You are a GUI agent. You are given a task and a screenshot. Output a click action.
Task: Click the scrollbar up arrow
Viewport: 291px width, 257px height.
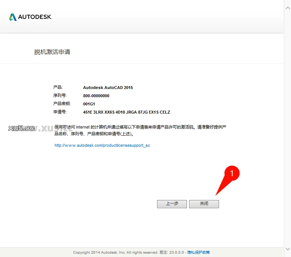click(x=287, y=3)
